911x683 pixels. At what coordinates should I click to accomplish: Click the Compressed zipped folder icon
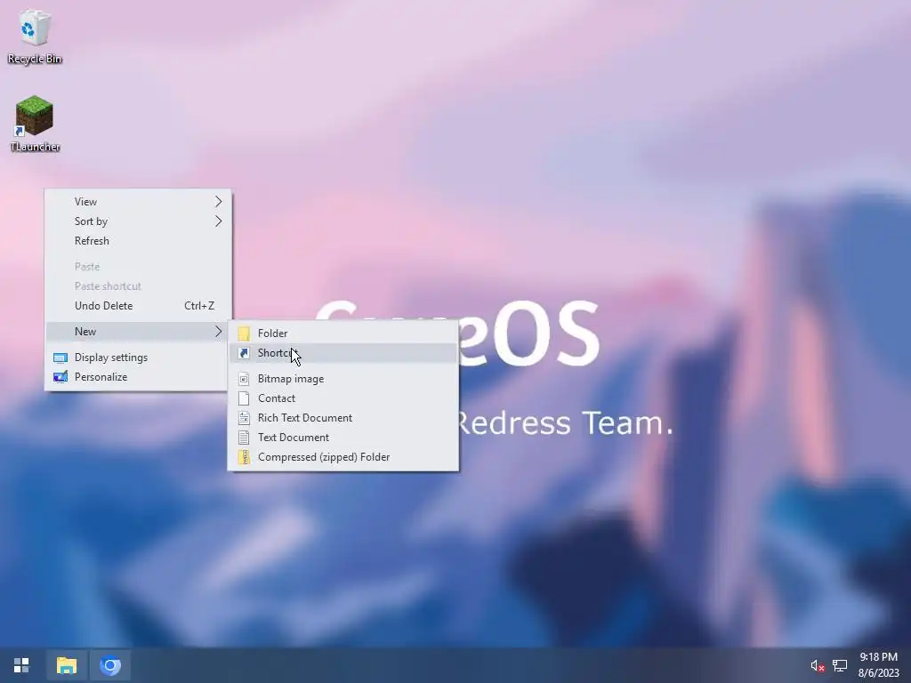[x=244, y=457]
